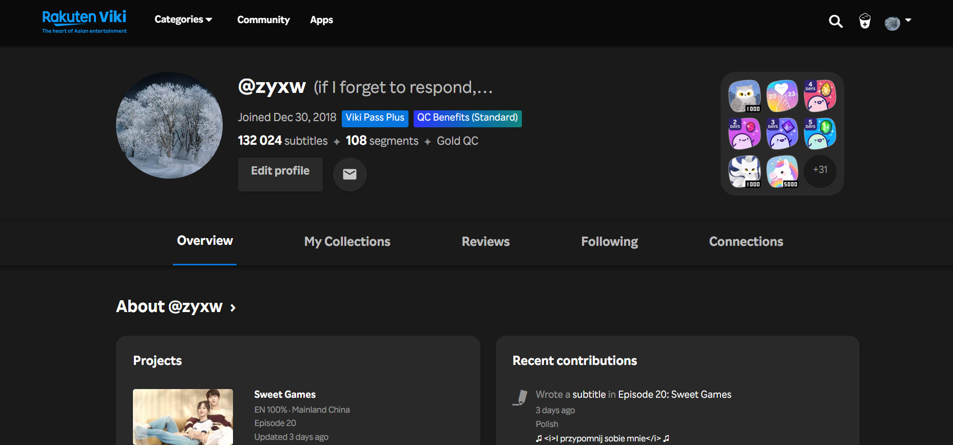Open the Apps menu item
The image size is (953, 445).
click(321, 20)
